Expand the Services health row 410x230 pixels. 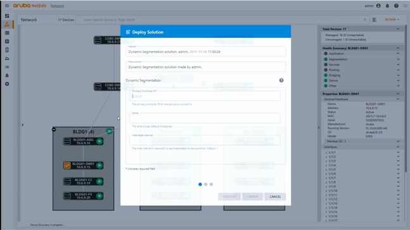(x=398, y=64)
